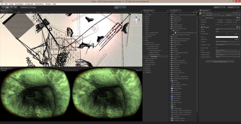Open the light Type dropdown
This screenshot has width=241, height=124.
228,29
